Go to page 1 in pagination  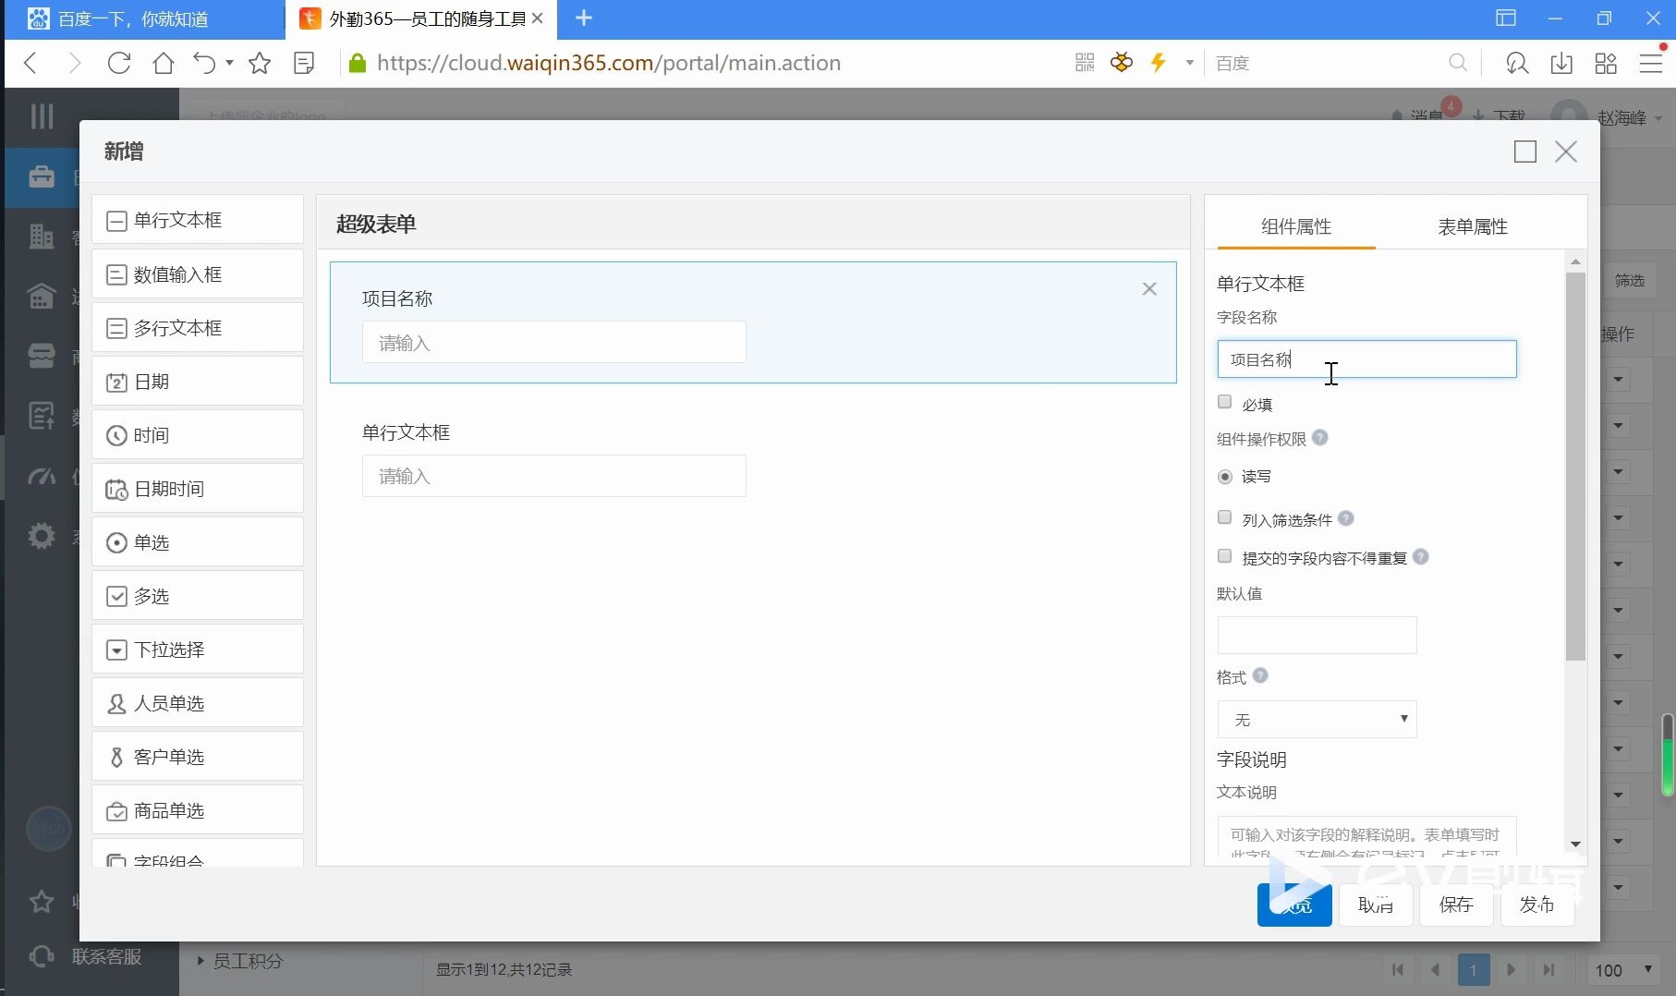pos(1474,970)
